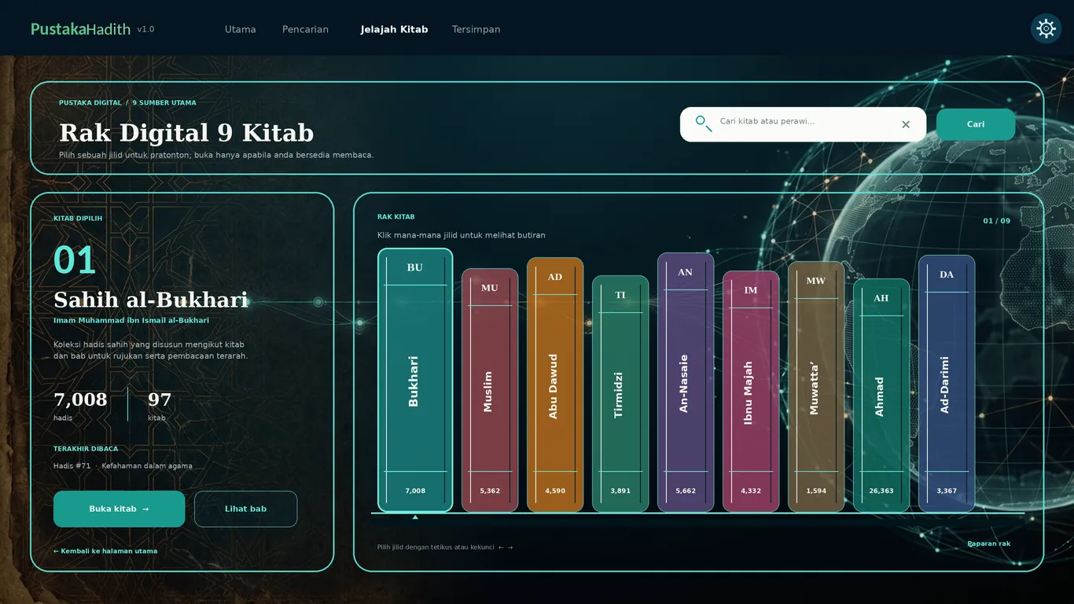Click Imam Muhammad ibn Ismail al-Bukhari text
1074x604 pixels.
click(x=131, y=320)
